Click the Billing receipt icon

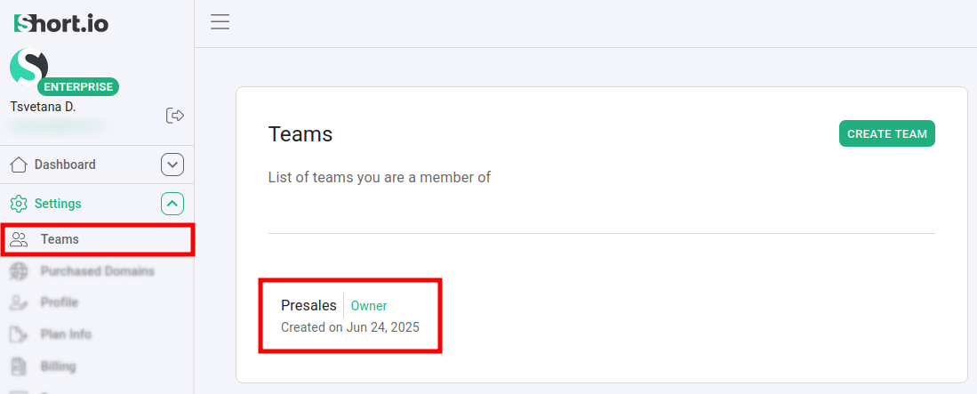[x=19, y=366]
